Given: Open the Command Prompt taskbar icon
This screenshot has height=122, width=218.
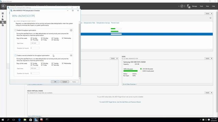Looking at the screenshot, I should point(47,120).
